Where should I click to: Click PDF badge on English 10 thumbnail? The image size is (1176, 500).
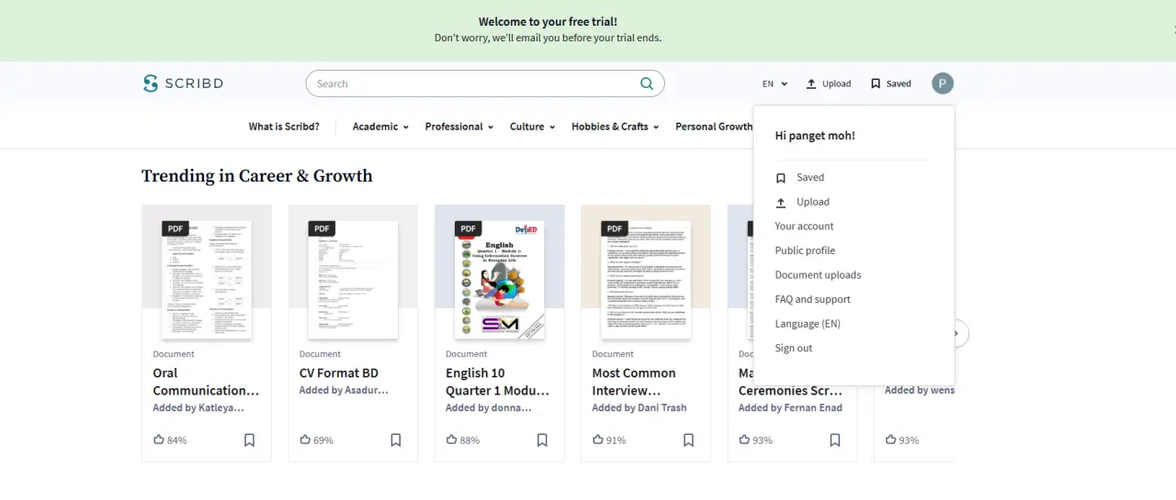coord(469,228)
